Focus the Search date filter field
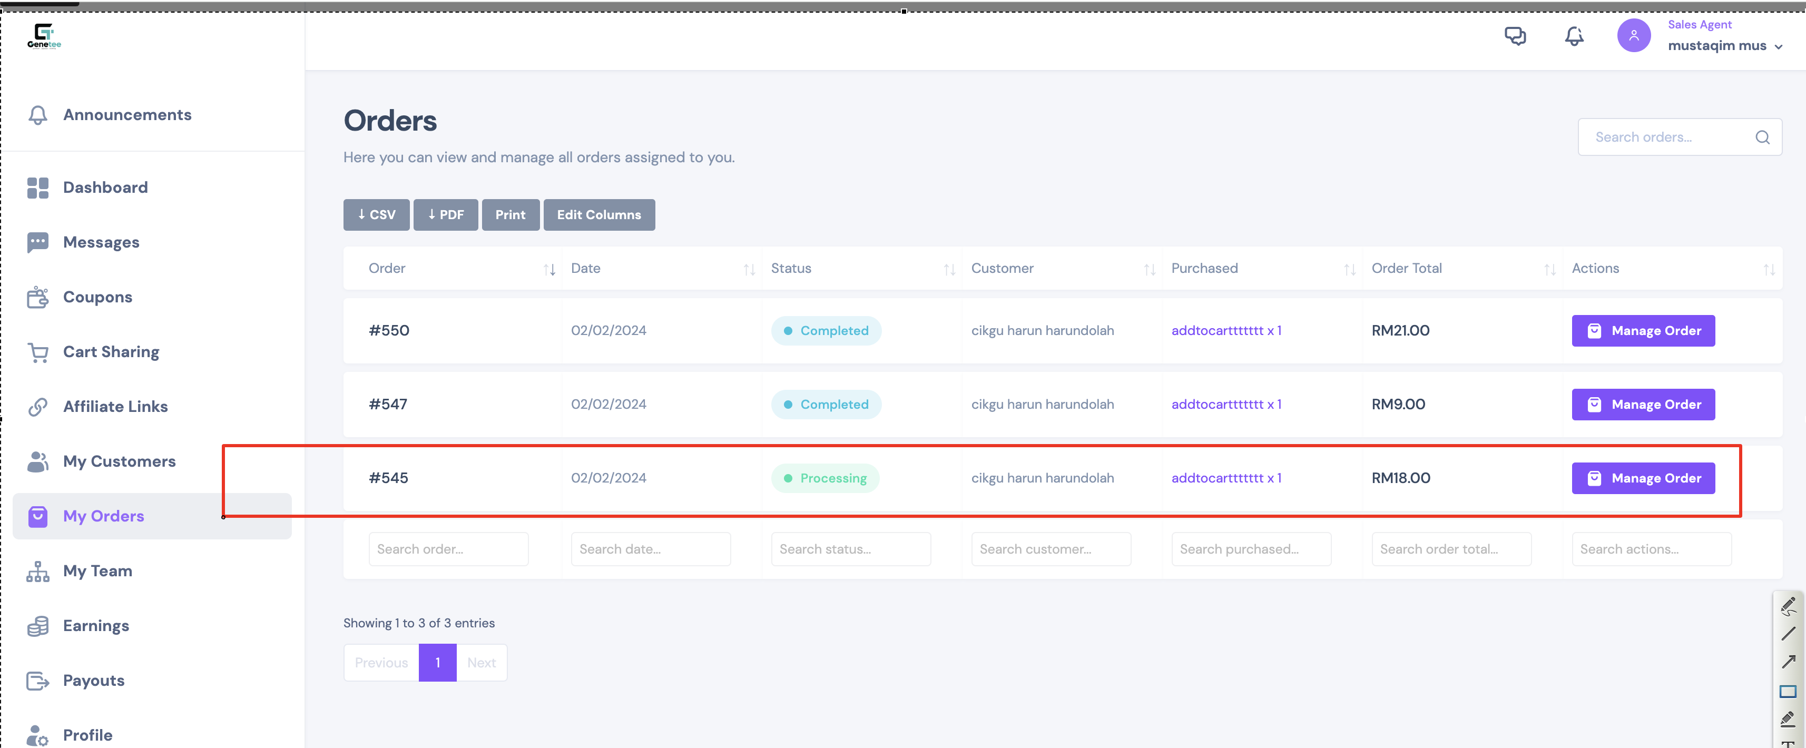Image resolution: width=1806 pixels, height=748 pixels. (651, 549)
